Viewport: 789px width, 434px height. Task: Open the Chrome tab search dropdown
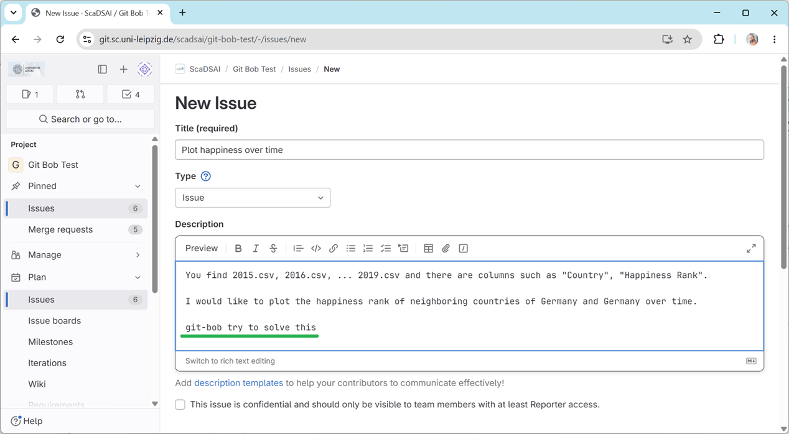coord(12,12)
